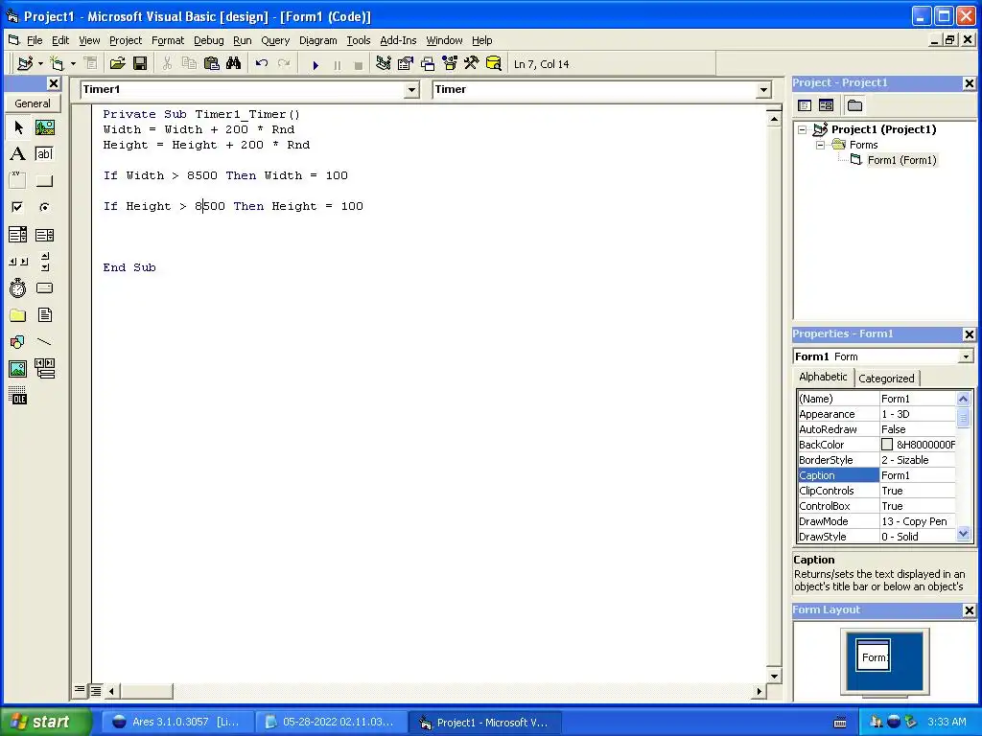The height and width of the screenshot is (736, 982).
Task: Select the ComboBox control tool
Action: (18, 235)
